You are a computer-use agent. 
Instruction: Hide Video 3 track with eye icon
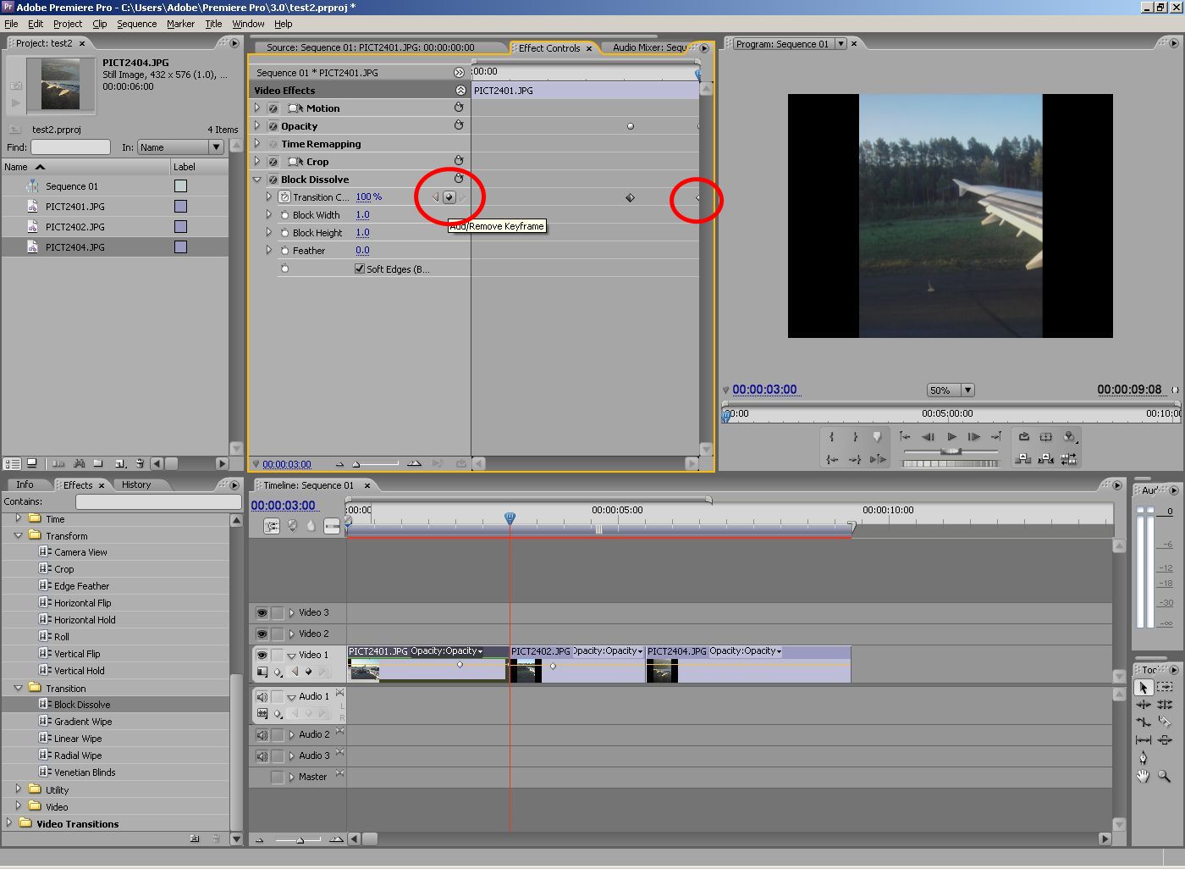click(x=262, y=612)
